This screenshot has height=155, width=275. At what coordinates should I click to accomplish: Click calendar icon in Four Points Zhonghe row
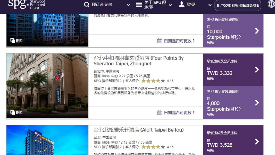click(160, 113)
